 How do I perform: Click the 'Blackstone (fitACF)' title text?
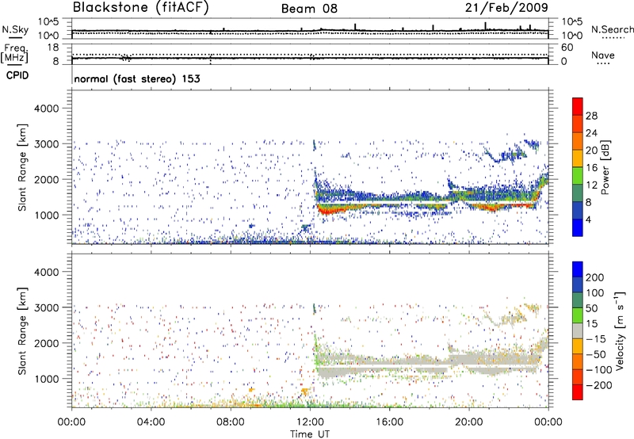pyautogui.click(x=141, y=8)
